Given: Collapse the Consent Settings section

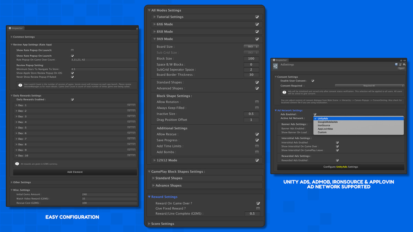Looking at the screenshot, I should (x=276, y=77).
